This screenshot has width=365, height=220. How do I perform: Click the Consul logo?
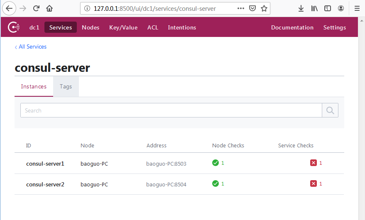point(14,27)
